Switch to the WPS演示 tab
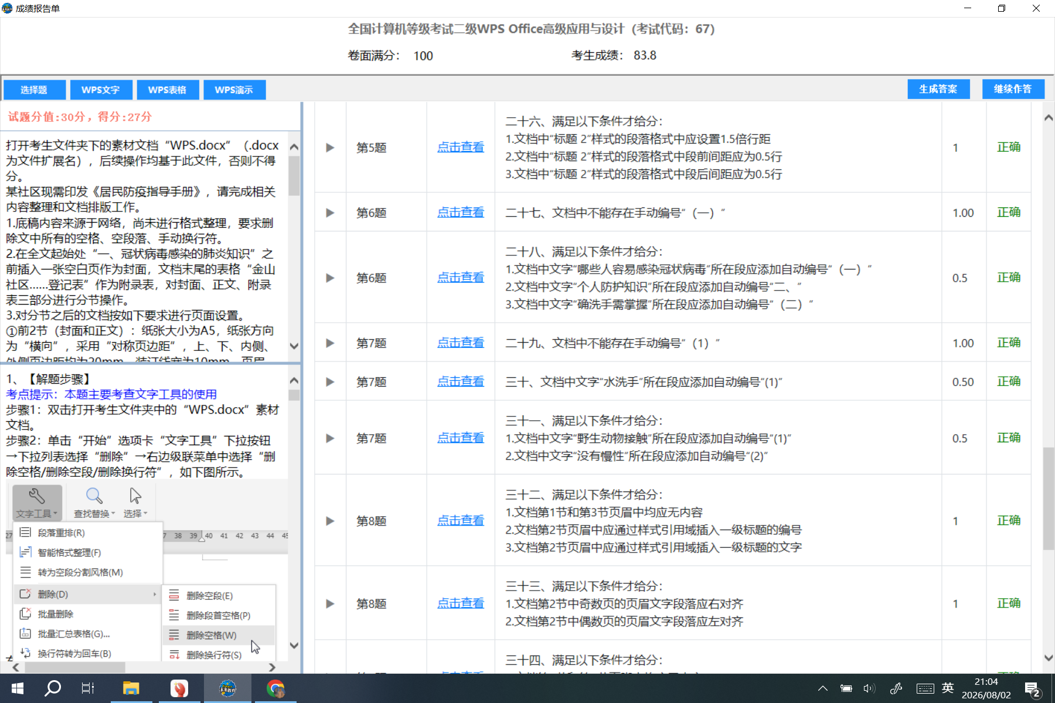The height and width of the screenshot is (703, 1055). [234, 90]
